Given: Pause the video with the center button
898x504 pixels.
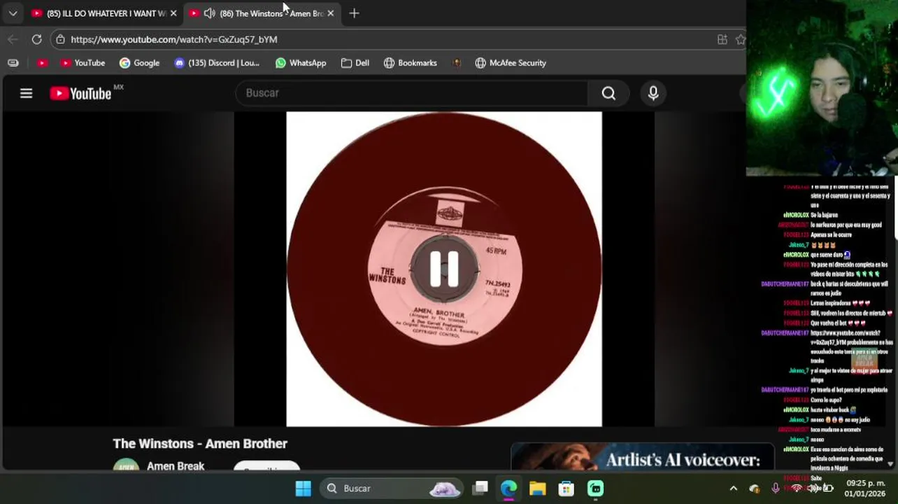Looking at the screenshot, I should click(444, 269).
